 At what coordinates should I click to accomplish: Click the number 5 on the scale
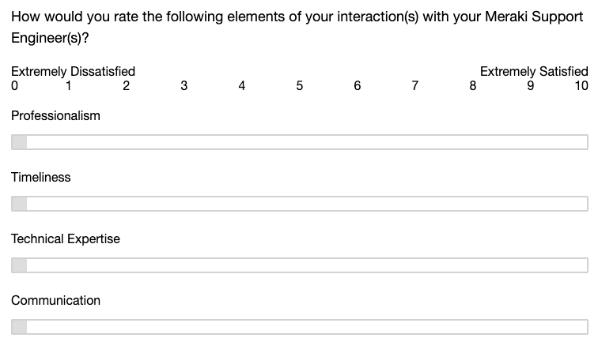coord(300,86)
